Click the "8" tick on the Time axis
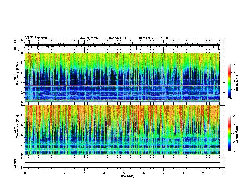Screen dimensions: 251x194 pos(183,173)
